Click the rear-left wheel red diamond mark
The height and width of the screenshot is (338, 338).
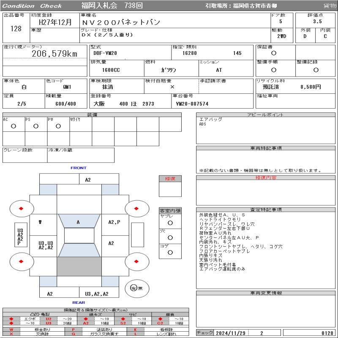[x=21, y=262]
